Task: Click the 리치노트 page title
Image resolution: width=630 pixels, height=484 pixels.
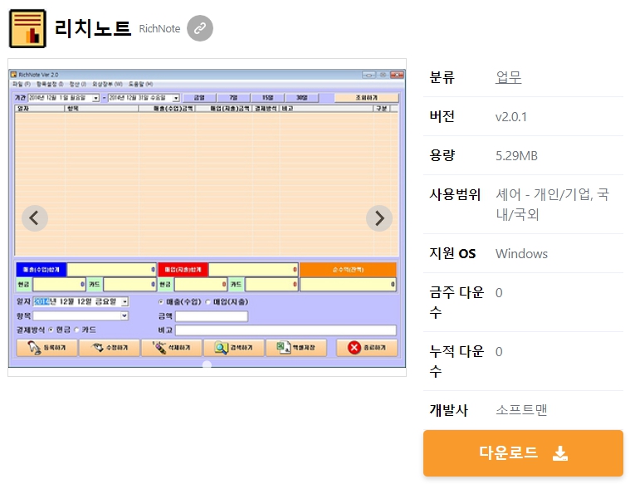Action: 93,28
